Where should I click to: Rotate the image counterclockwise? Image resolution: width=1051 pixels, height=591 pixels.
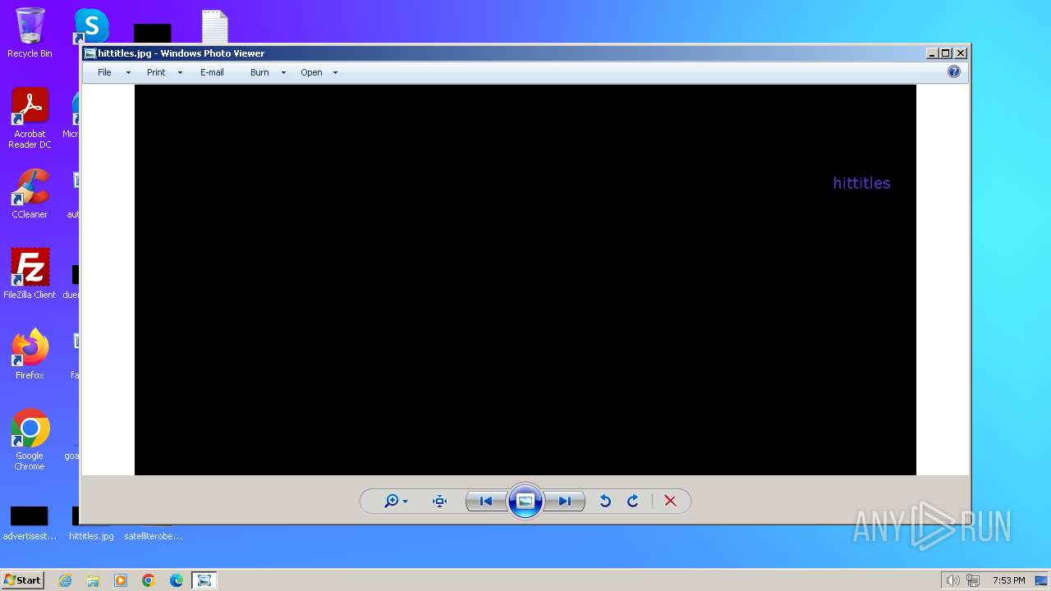pyautogui.click(x=605, y=501)
